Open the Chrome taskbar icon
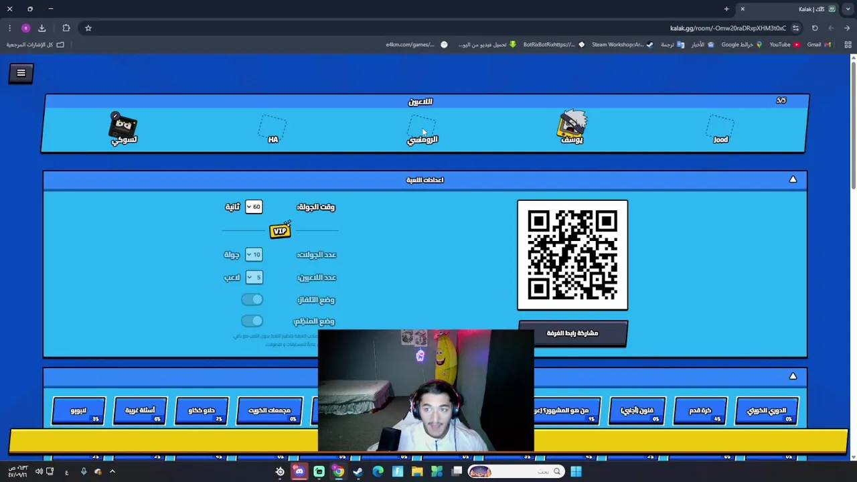The width and height of the screenshot is (857, 482). (338, 472)
